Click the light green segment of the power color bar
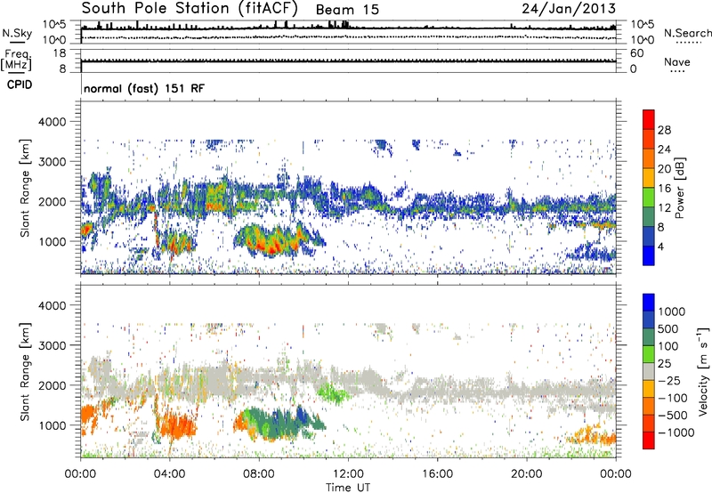 (x=649, y=197)
